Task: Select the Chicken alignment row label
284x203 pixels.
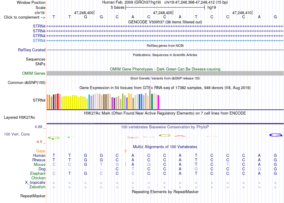Action: tap(38, 178)
